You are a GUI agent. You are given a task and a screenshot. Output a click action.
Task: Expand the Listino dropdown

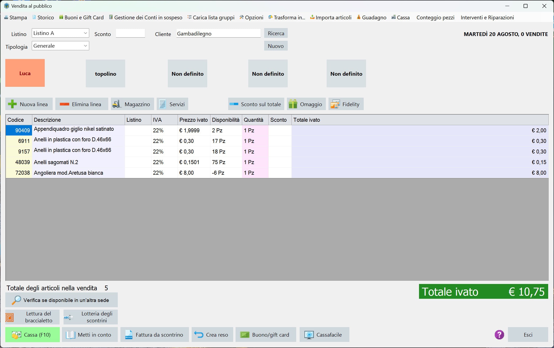tap(85, 33)
